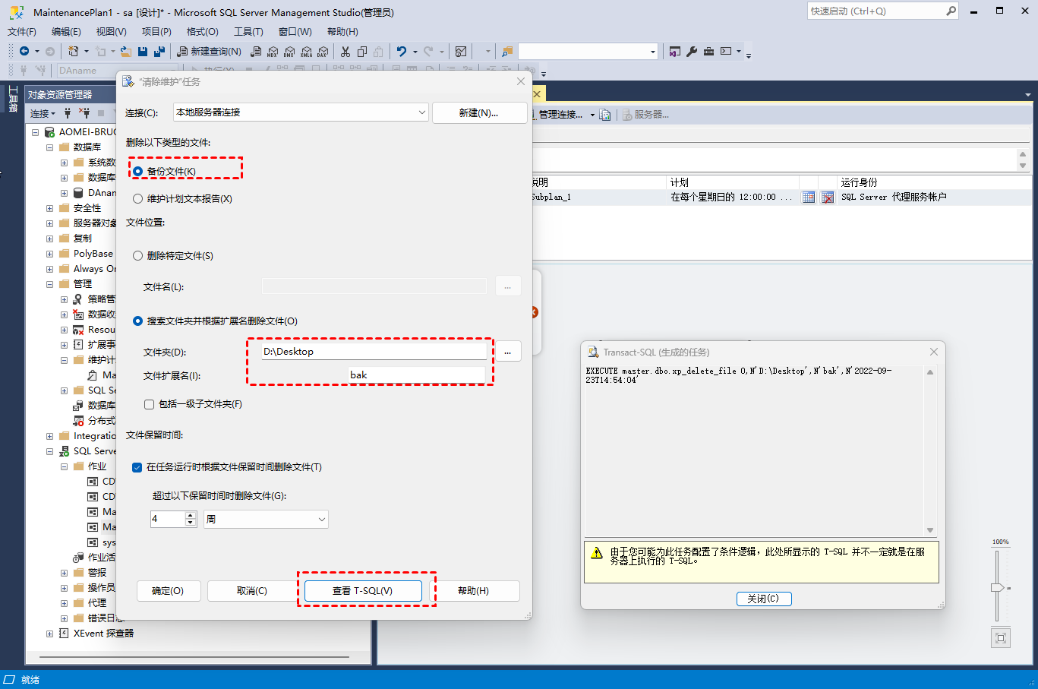Select the 删除特定文件(S) radio button
Image resolution: width=1038 pixels, height=689 pixels.
[x=137, y=255]
